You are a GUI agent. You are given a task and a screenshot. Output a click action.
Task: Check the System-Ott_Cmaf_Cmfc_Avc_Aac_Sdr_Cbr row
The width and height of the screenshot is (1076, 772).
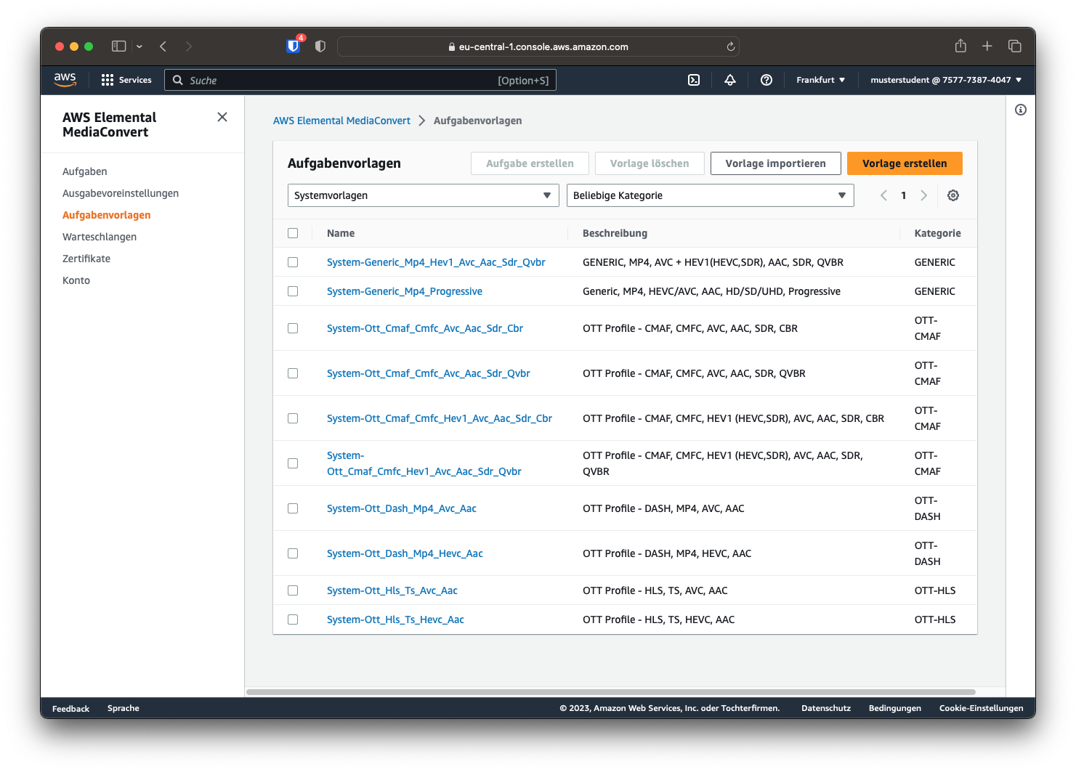[x=293, y=328]
